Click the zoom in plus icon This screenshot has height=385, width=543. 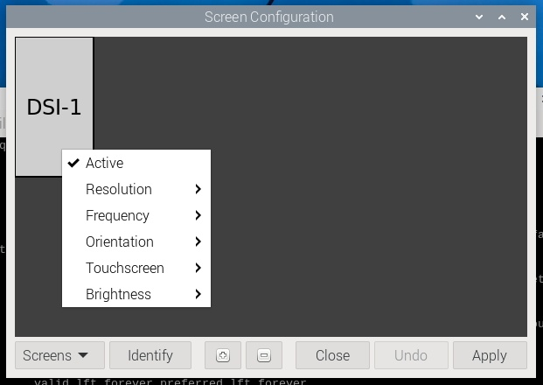223,355
